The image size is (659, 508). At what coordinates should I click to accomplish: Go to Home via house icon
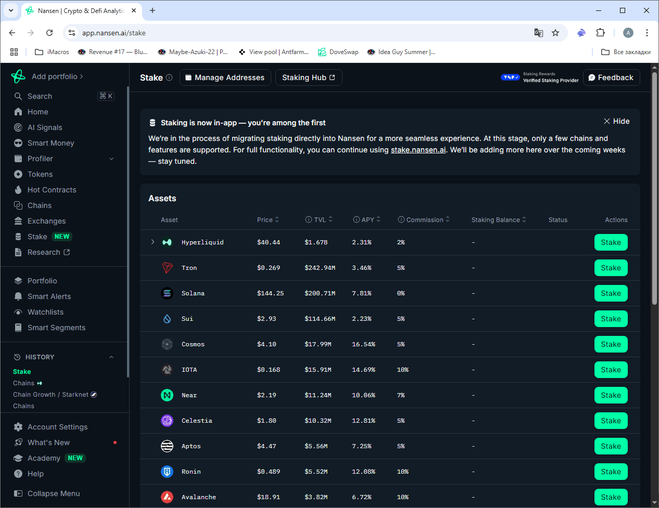click(18, 112)
